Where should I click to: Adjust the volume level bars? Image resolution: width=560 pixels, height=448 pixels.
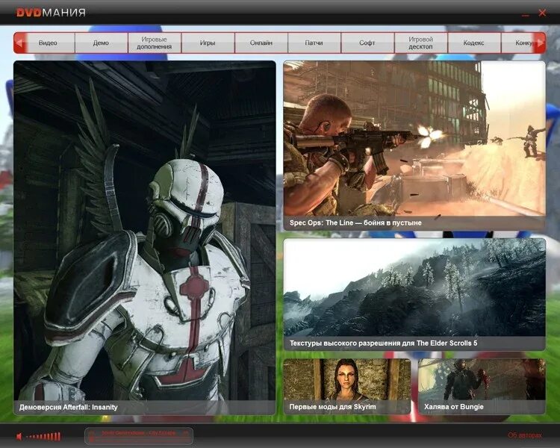pos(44,436)
